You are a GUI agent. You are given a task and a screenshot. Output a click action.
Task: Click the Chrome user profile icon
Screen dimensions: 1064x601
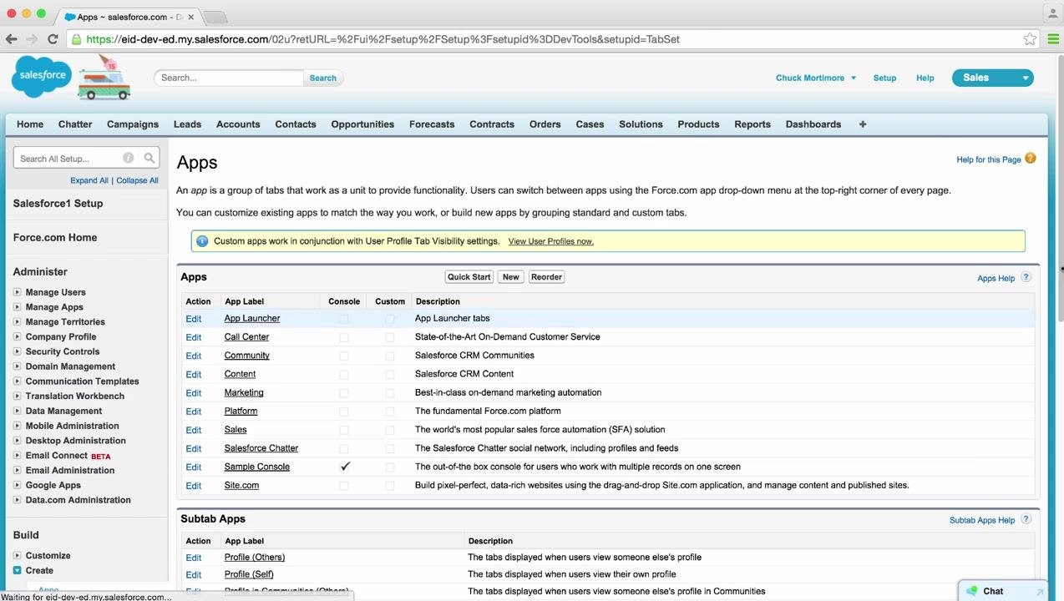click(1051, 13)
